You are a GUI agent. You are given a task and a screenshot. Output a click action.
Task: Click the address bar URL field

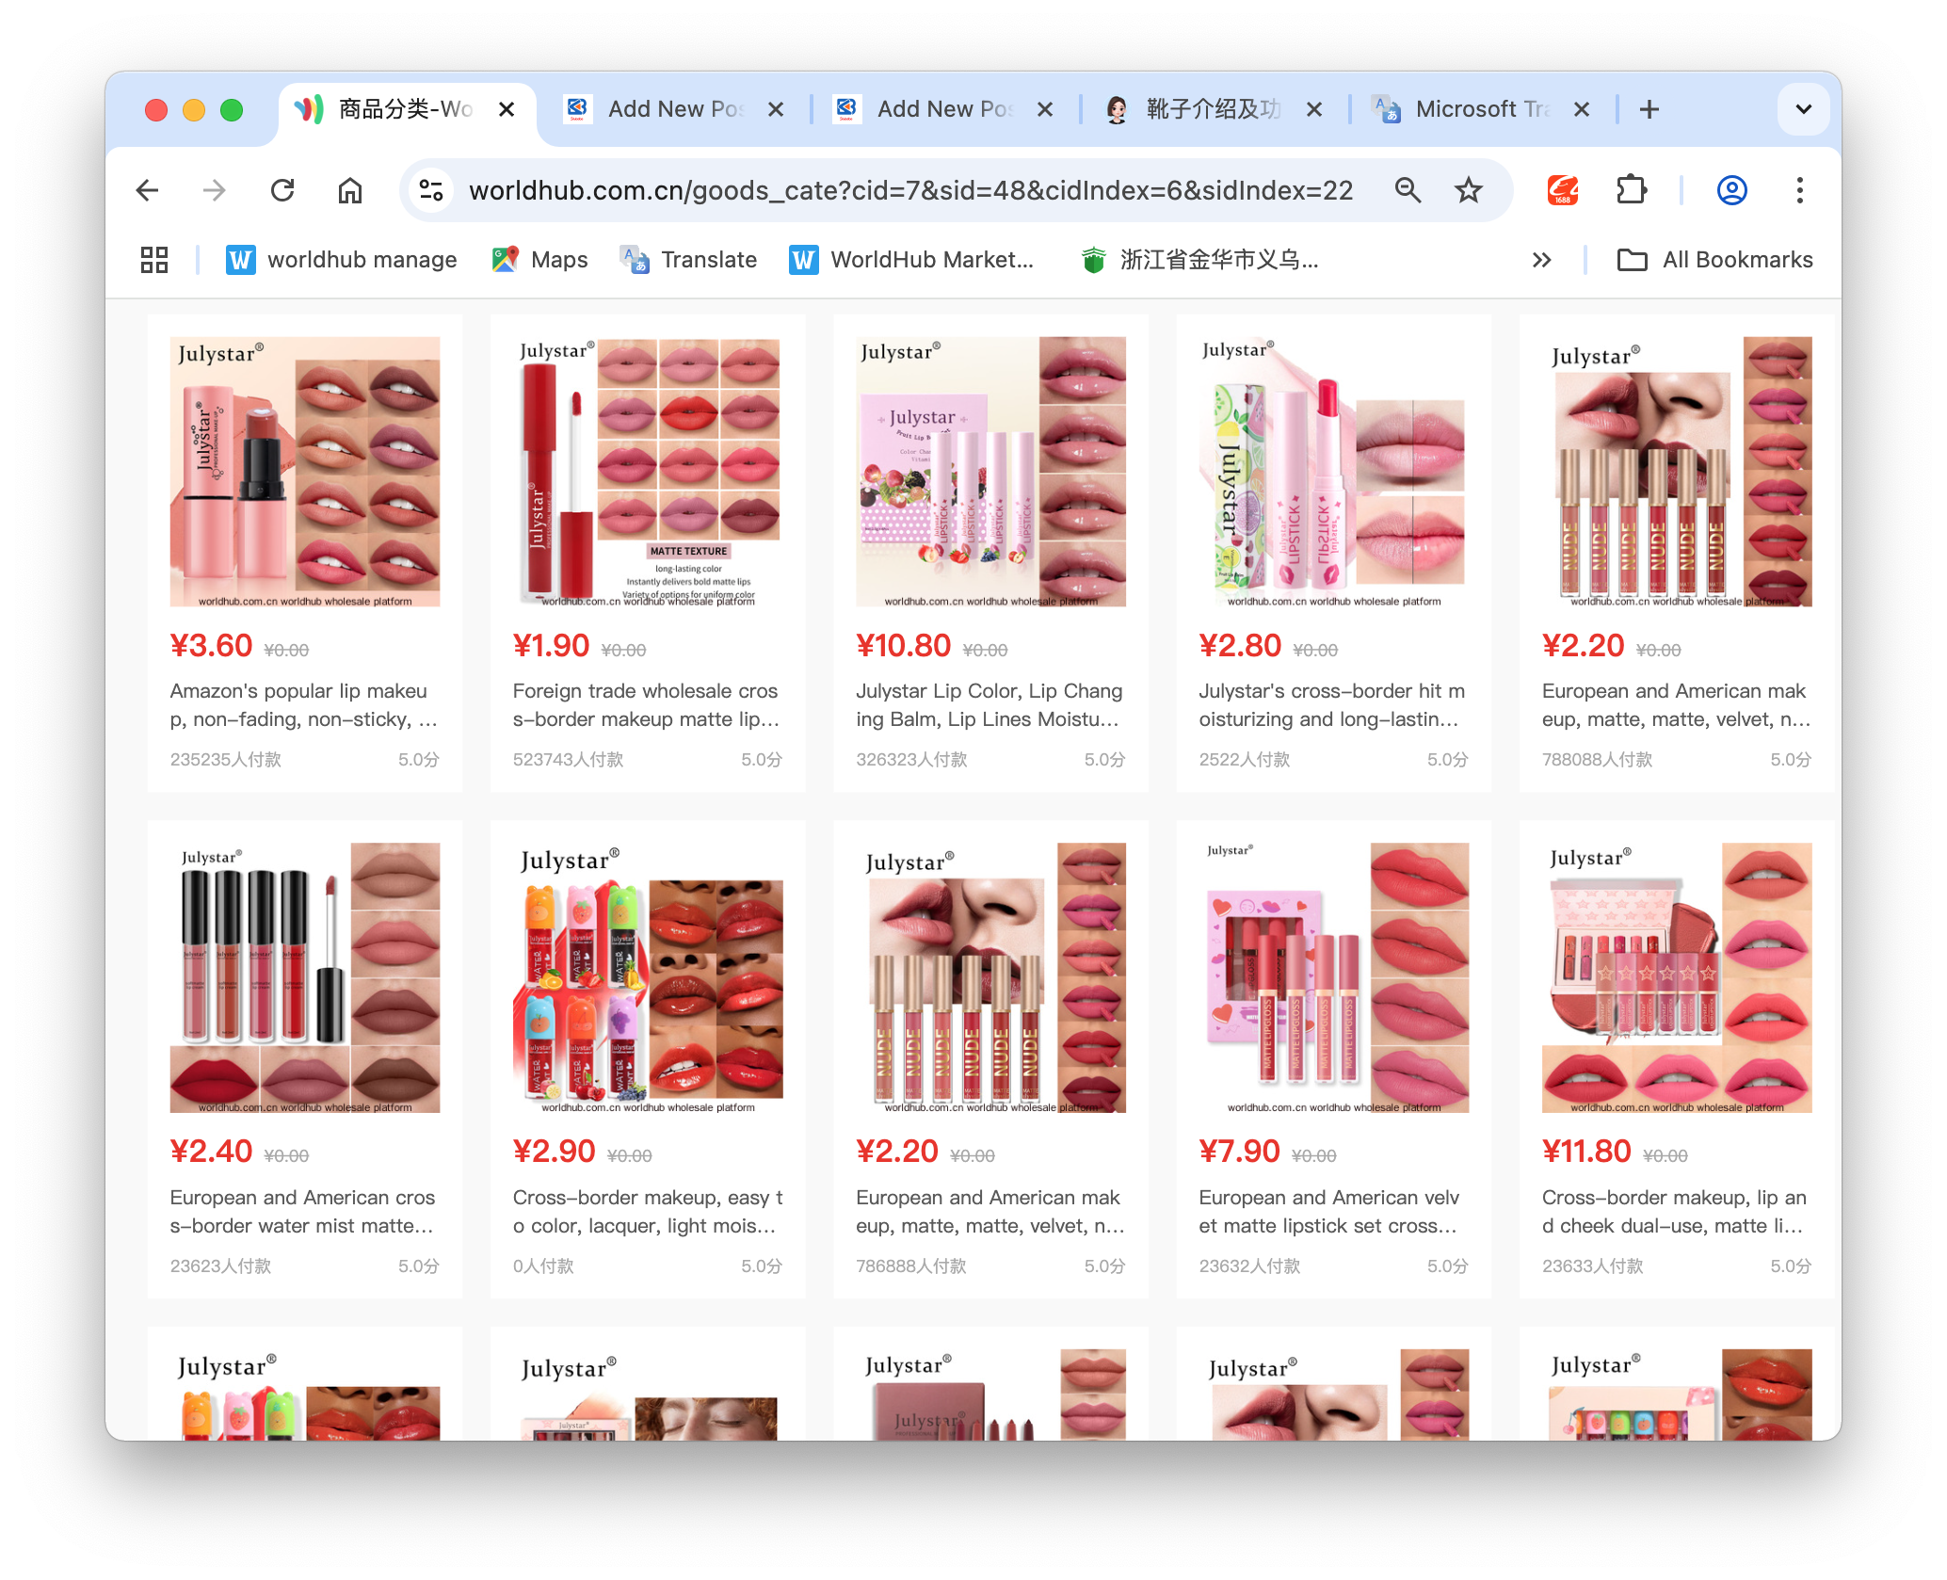909,191
